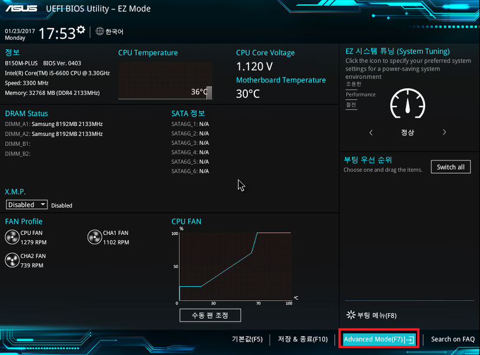The width and height of the screenshot is (480, 355).
Task: Click SATA6G_2 N/A entry
Action: coord(190,134)
